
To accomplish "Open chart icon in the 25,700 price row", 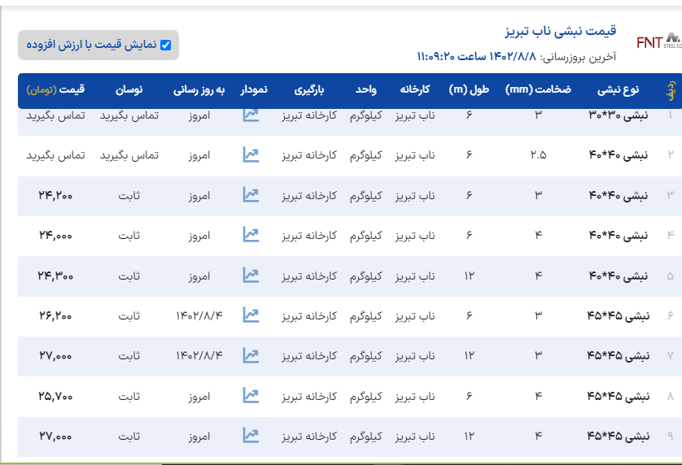I will 251,396.
